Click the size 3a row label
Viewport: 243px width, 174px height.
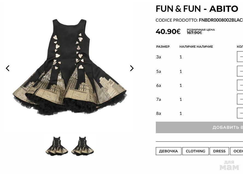click(159, 57)
